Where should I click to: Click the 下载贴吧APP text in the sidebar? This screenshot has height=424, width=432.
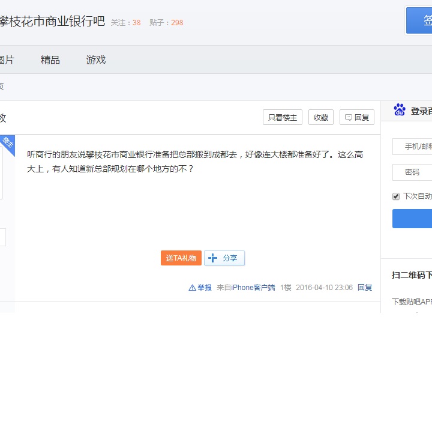click(x=412, y=301)
